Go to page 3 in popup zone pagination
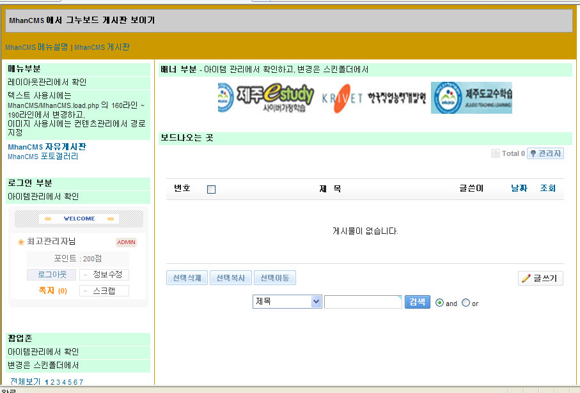Screen dimensions: 580x393 [58, 382]
